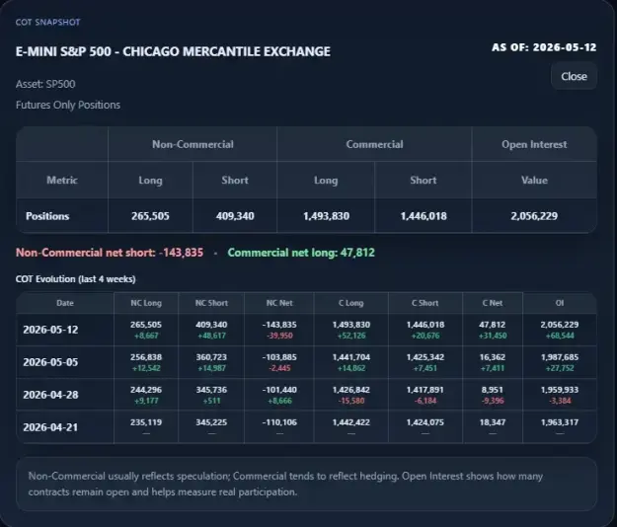The height and width of the screenshot is (527, 617).
Task: Click the AS OF: 2026-05-12 date label
Action: tap(544, 47)
